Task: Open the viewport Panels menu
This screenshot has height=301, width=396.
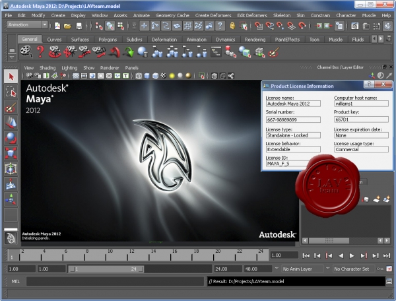Action: coord(131,68)
